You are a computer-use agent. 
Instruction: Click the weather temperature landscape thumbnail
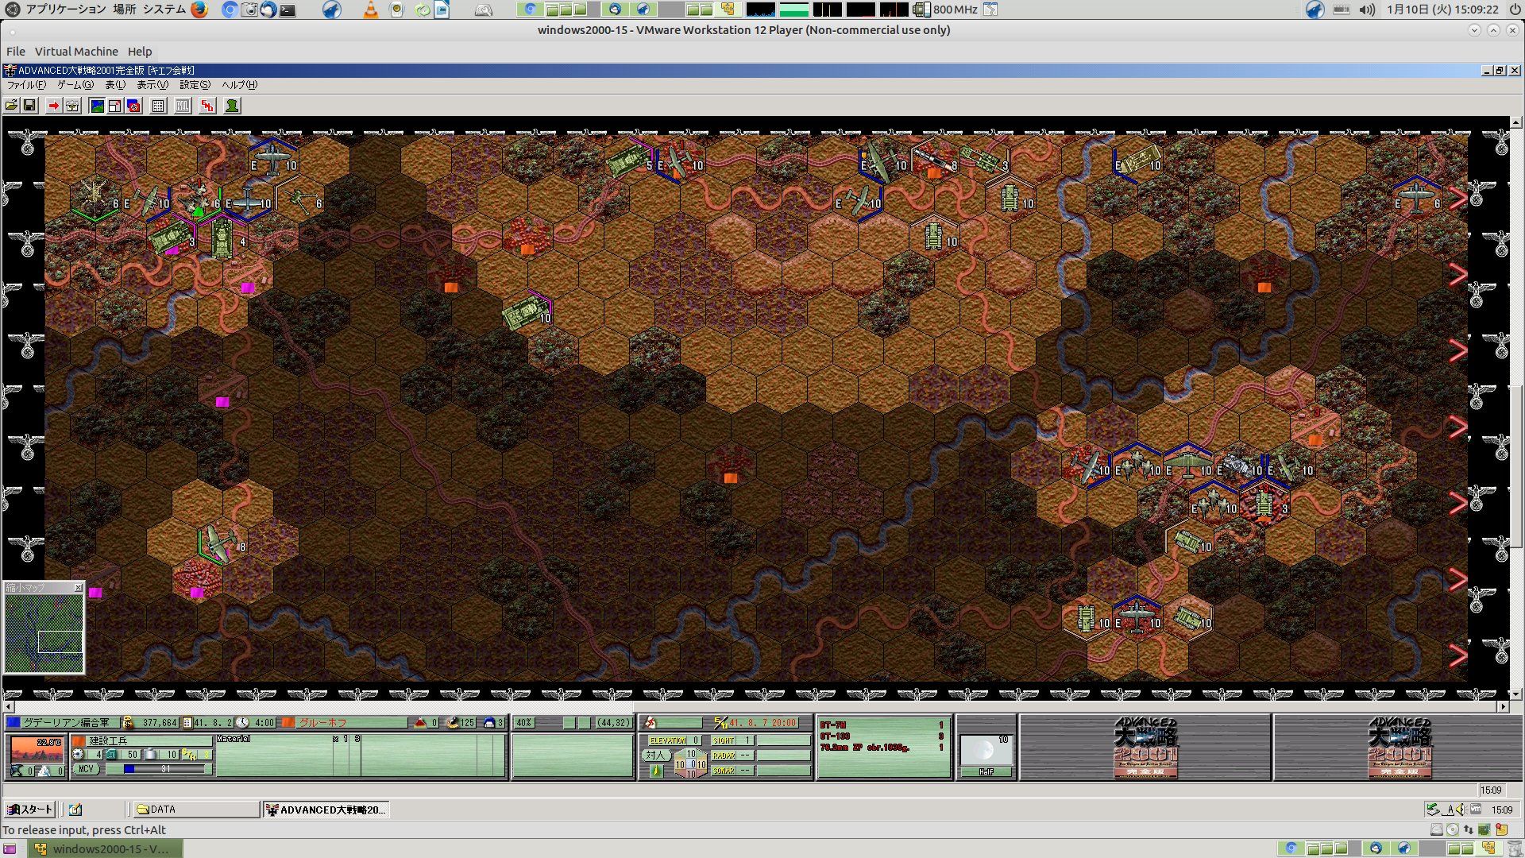coord(37,749)
